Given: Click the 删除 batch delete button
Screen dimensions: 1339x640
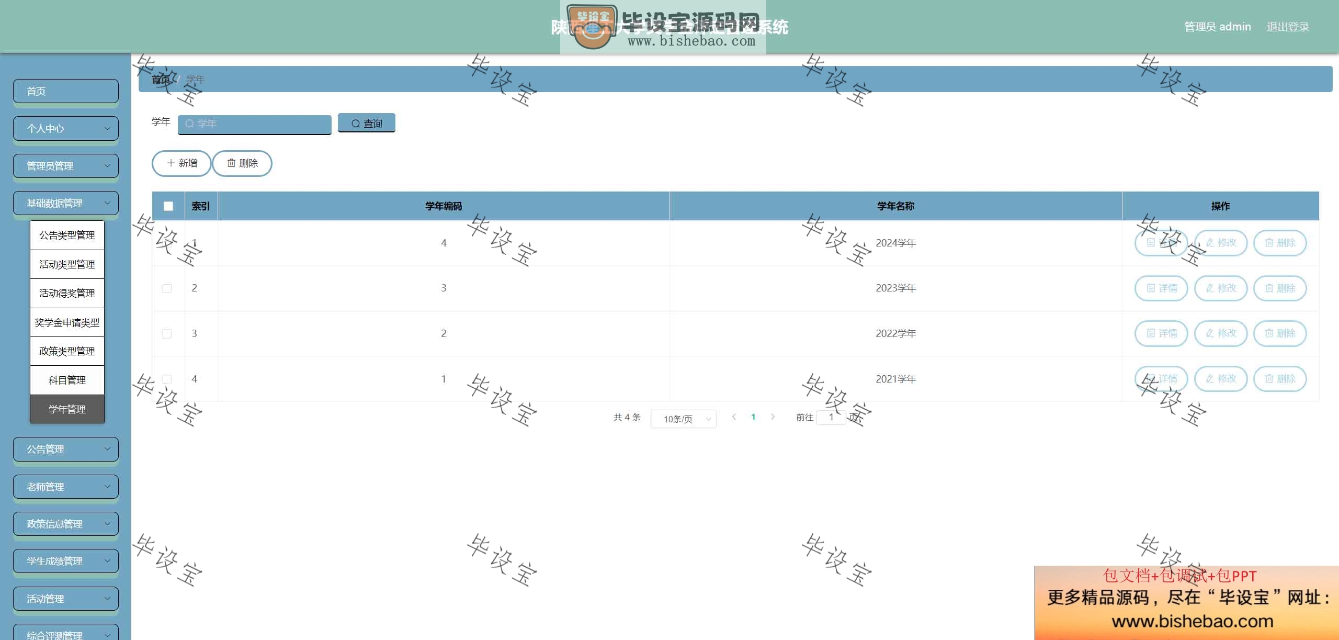Looking at the screenshot, I should pos(242,163).
